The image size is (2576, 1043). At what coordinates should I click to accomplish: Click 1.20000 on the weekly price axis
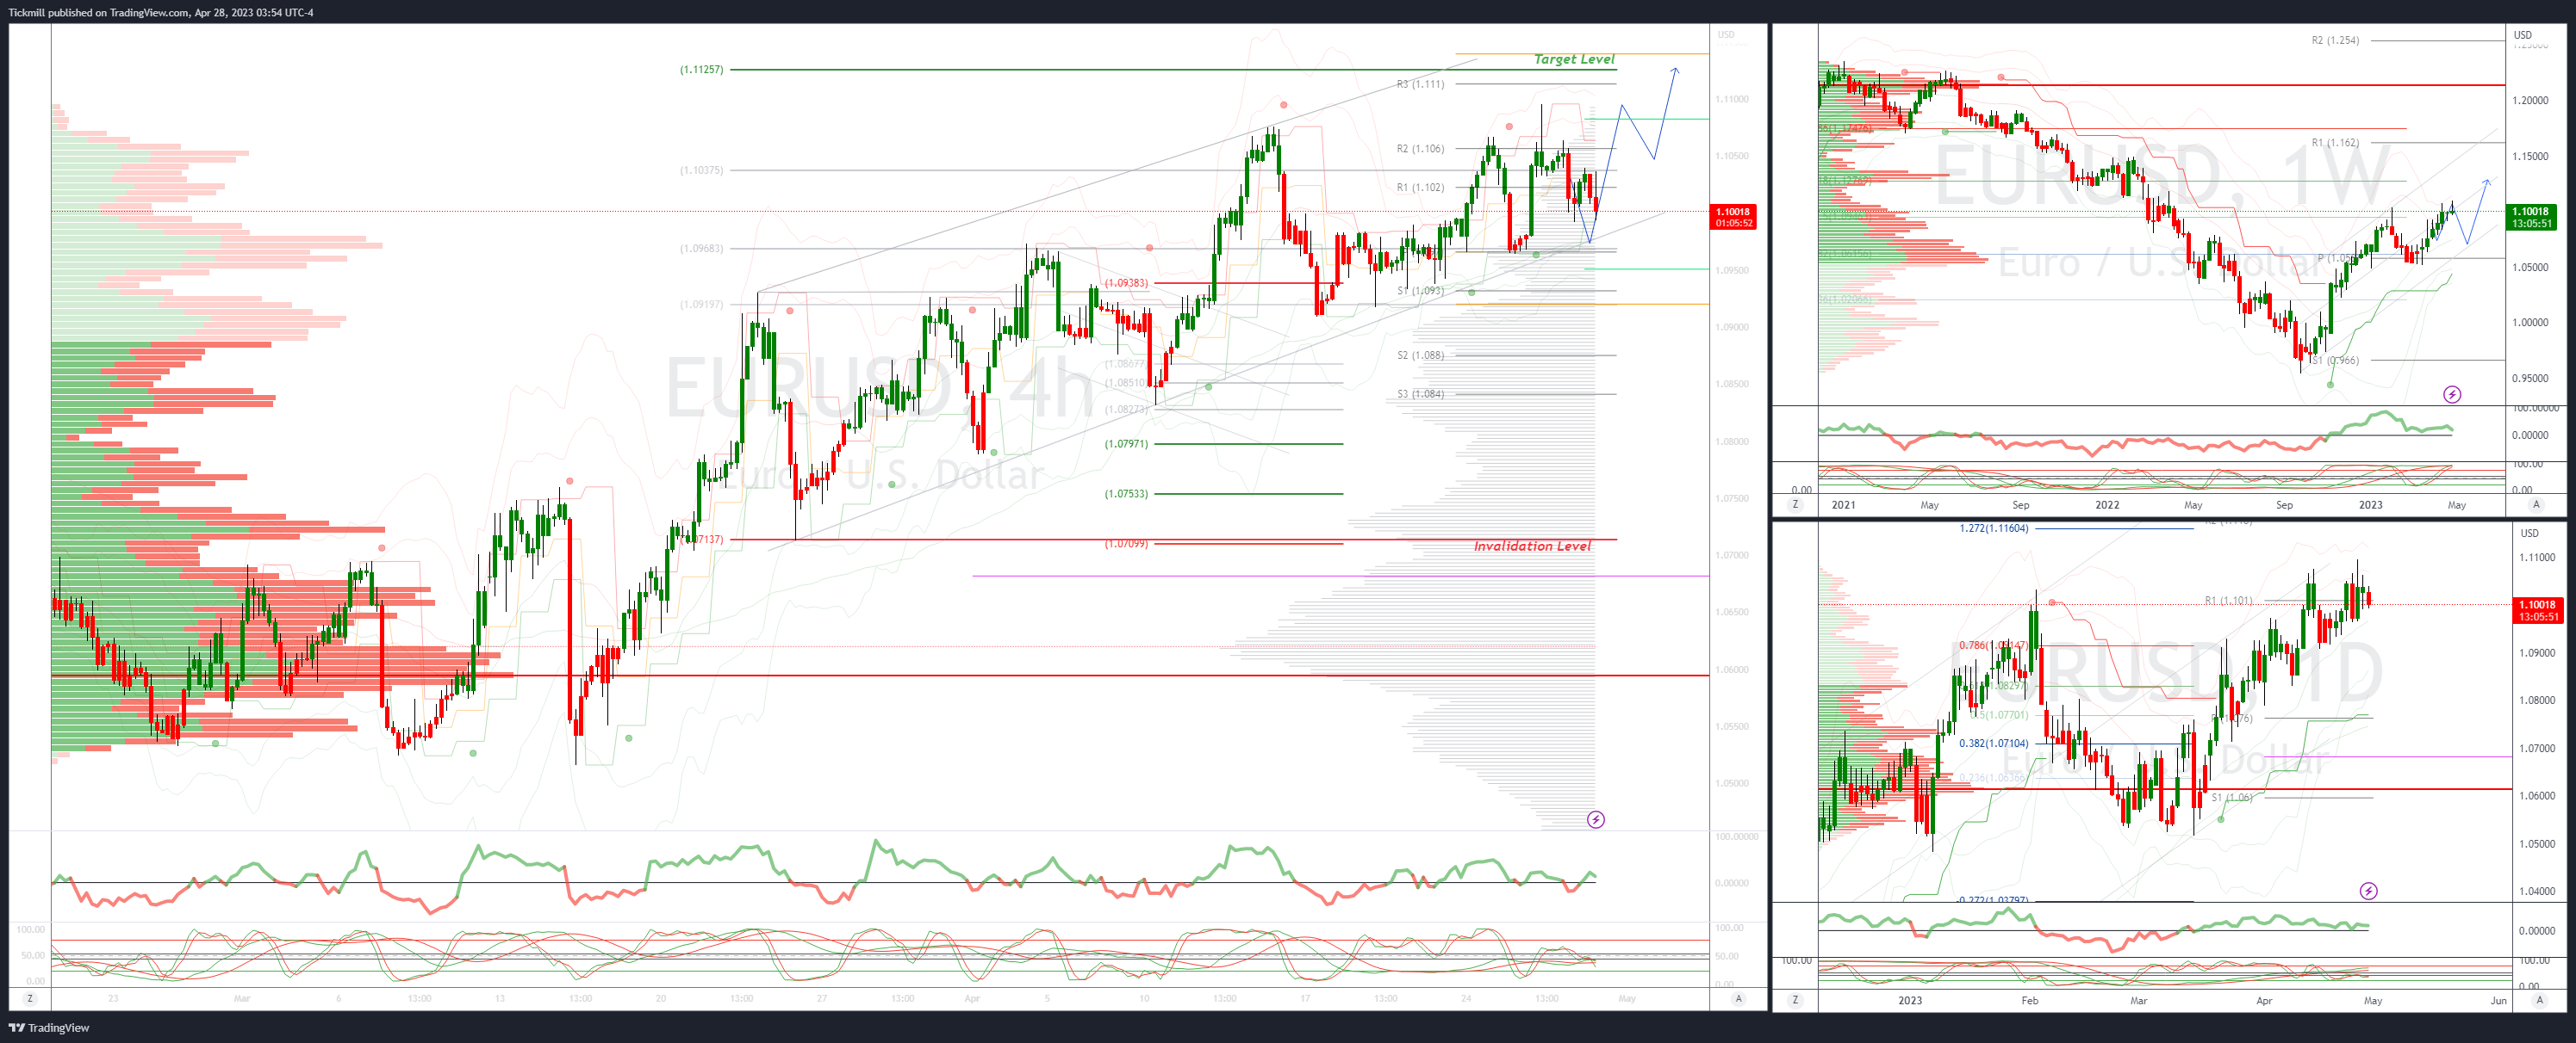2530,100
